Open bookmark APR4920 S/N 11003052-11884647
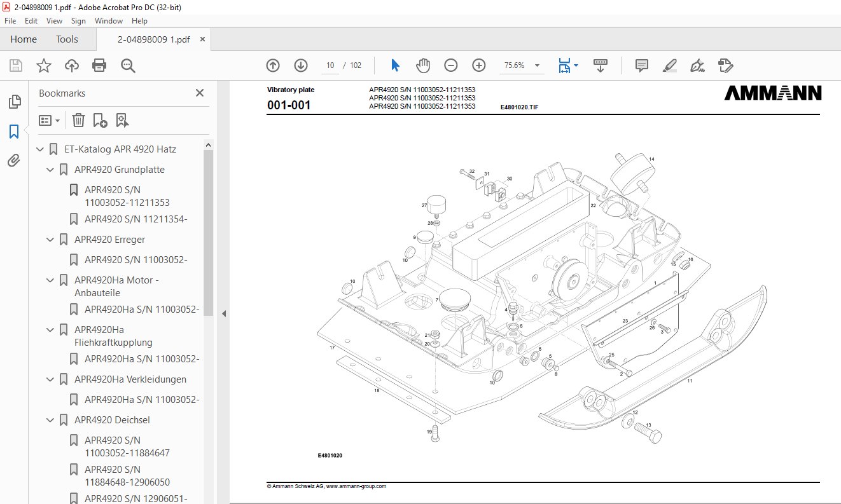 (127, 447)
